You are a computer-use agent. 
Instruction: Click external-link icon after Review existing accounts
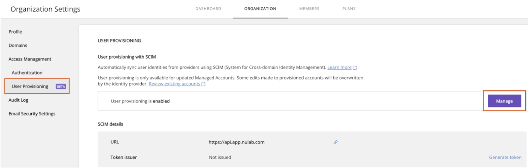(204, 84)
